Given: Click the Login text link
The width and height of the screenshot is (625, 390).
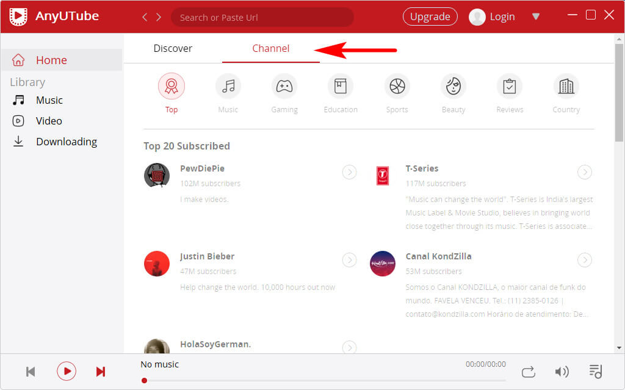Looking at the screenshot, I should click(x=502, y=16).
